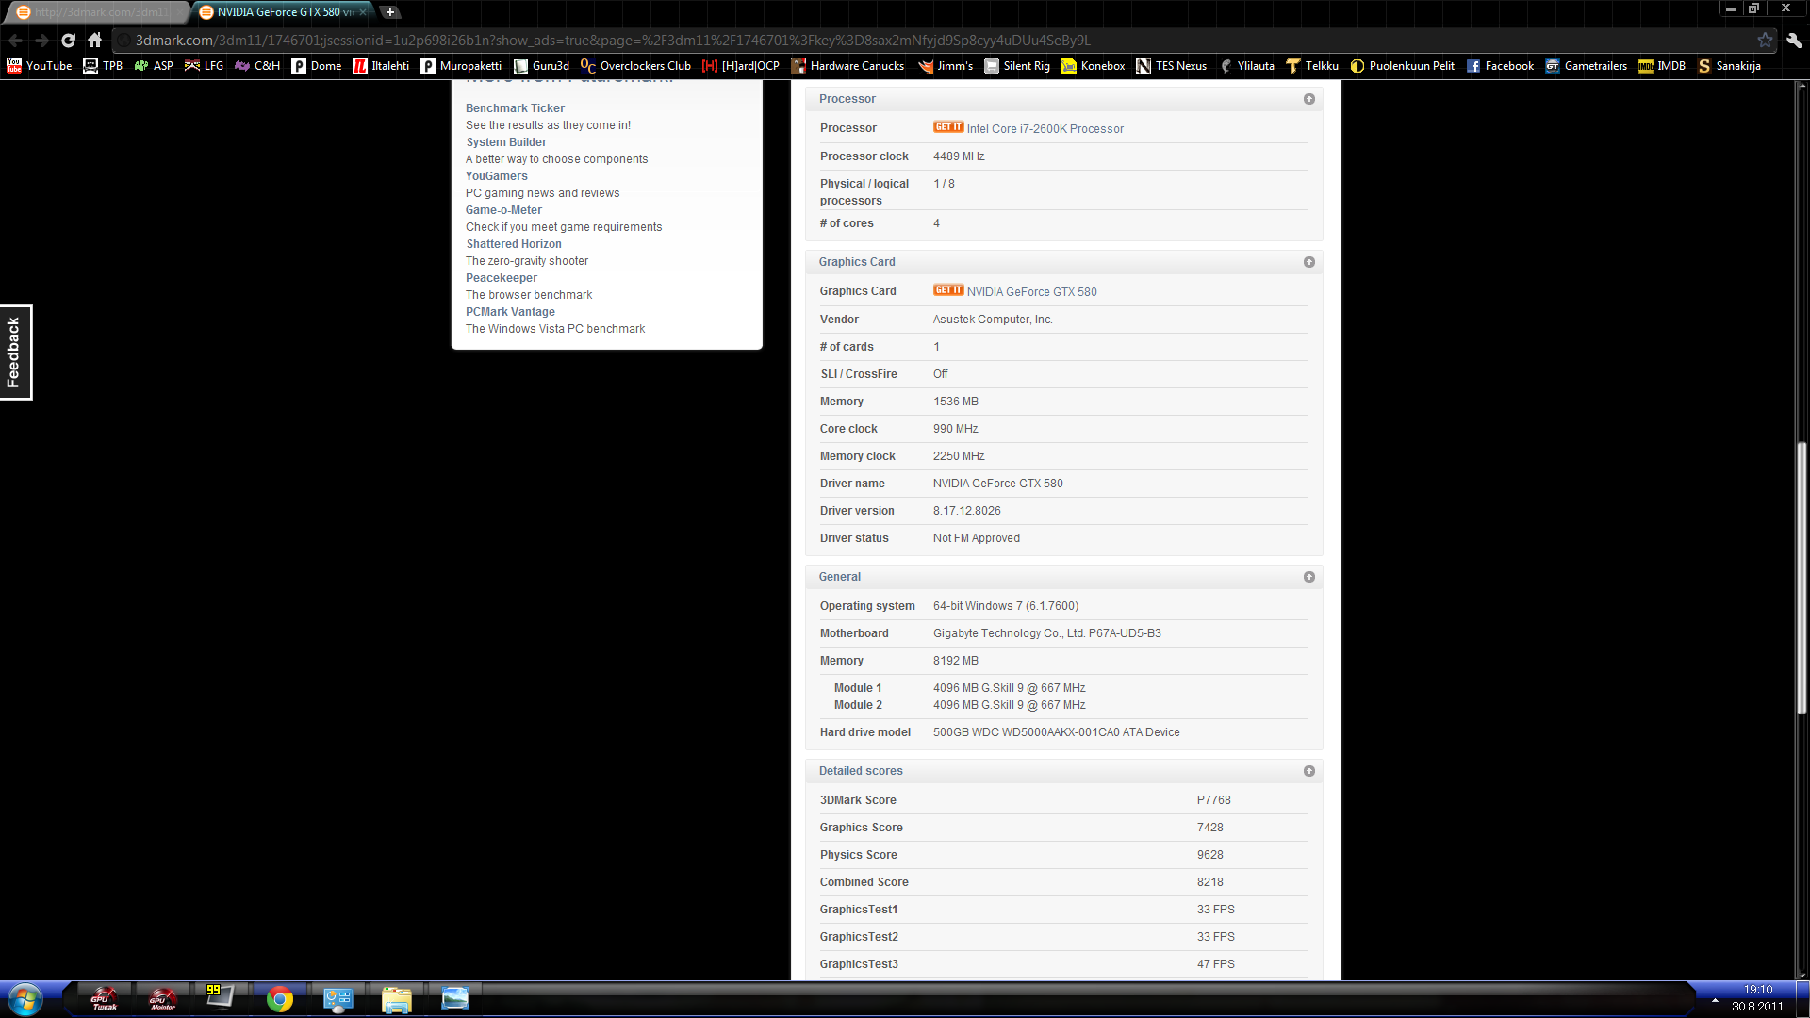Viewport: 1810px width, 1018px height.
Task: Select System Builder menu option
Action: pyautogui.click(x=506, y=141)
